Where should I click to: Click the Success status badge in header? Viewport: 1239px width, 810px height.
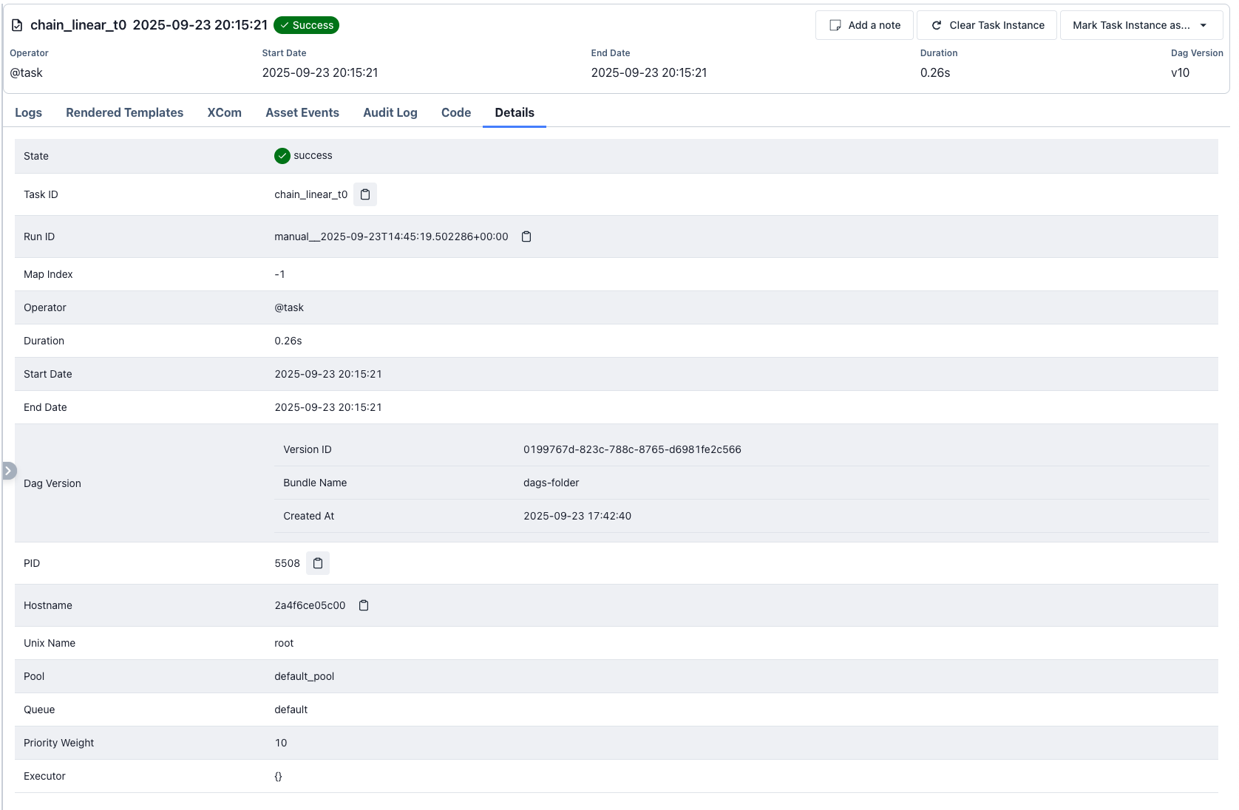pyautogui.click(x=306, y=25)
